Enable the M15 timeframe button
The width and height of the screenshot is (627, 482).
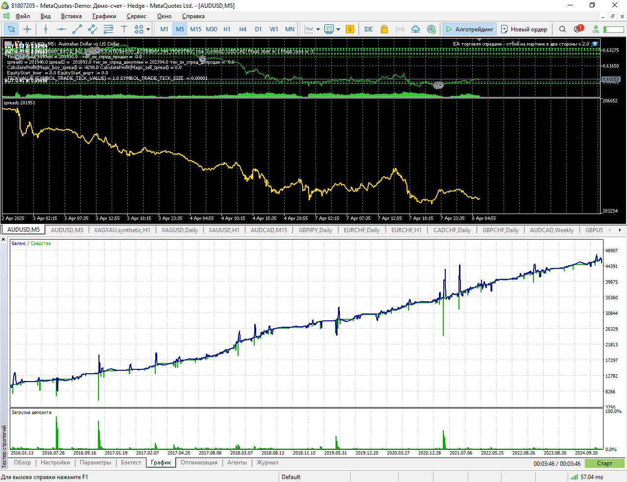(195, 29)
